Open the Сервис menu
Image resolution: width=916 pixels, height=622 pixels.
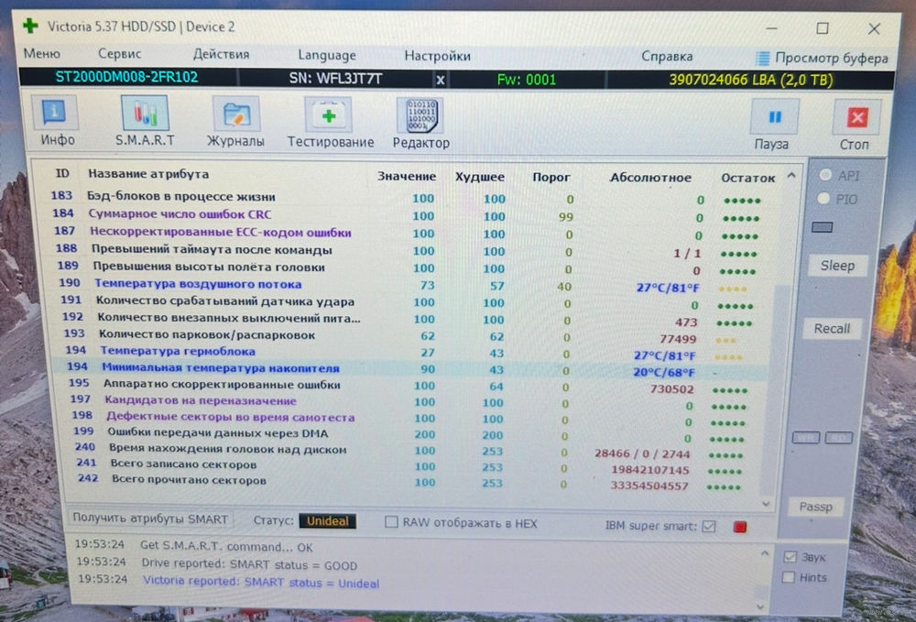pyautogui.click(x=120, y=54)
